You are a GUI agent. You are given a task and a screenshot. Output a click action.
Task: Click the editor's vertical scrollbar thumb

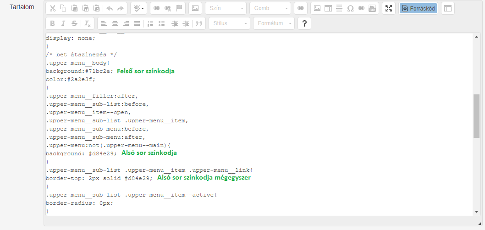coord(476,115)
